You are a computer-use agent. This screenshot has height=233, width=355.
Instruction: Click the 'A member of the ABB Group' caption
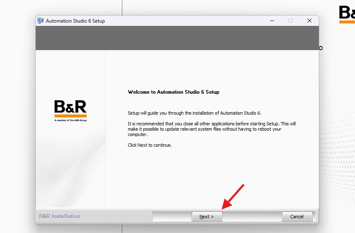coord(71,120)
